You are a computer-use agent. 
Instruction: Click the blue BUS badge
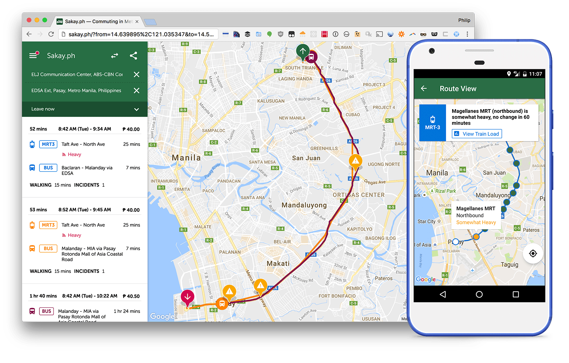(x=48, y=168)
